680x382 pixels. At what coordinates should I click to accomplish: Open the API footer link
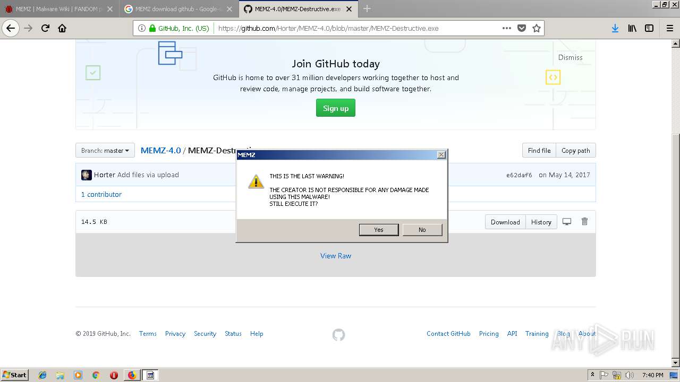(512, 334)
